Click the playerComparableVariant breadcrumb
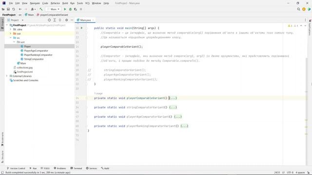Viewport: 312px width, 175px height. (52, 15)
